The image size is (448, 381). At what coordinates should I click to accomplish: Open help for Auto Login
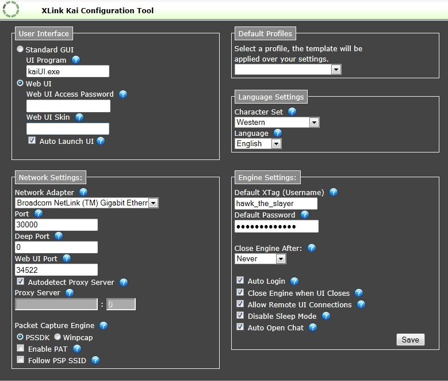(294, 281)
